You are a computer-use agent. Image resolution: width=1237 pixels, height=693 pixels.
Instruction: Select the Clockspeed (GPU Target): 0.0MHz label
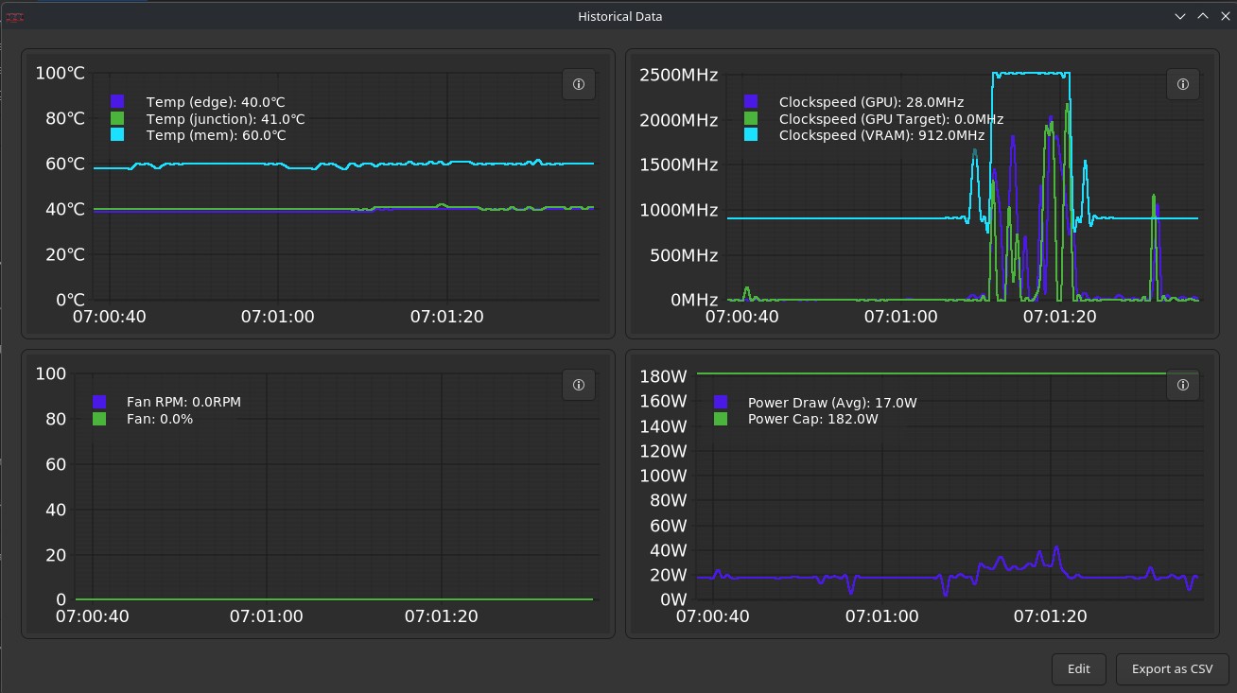coord(891,119)
